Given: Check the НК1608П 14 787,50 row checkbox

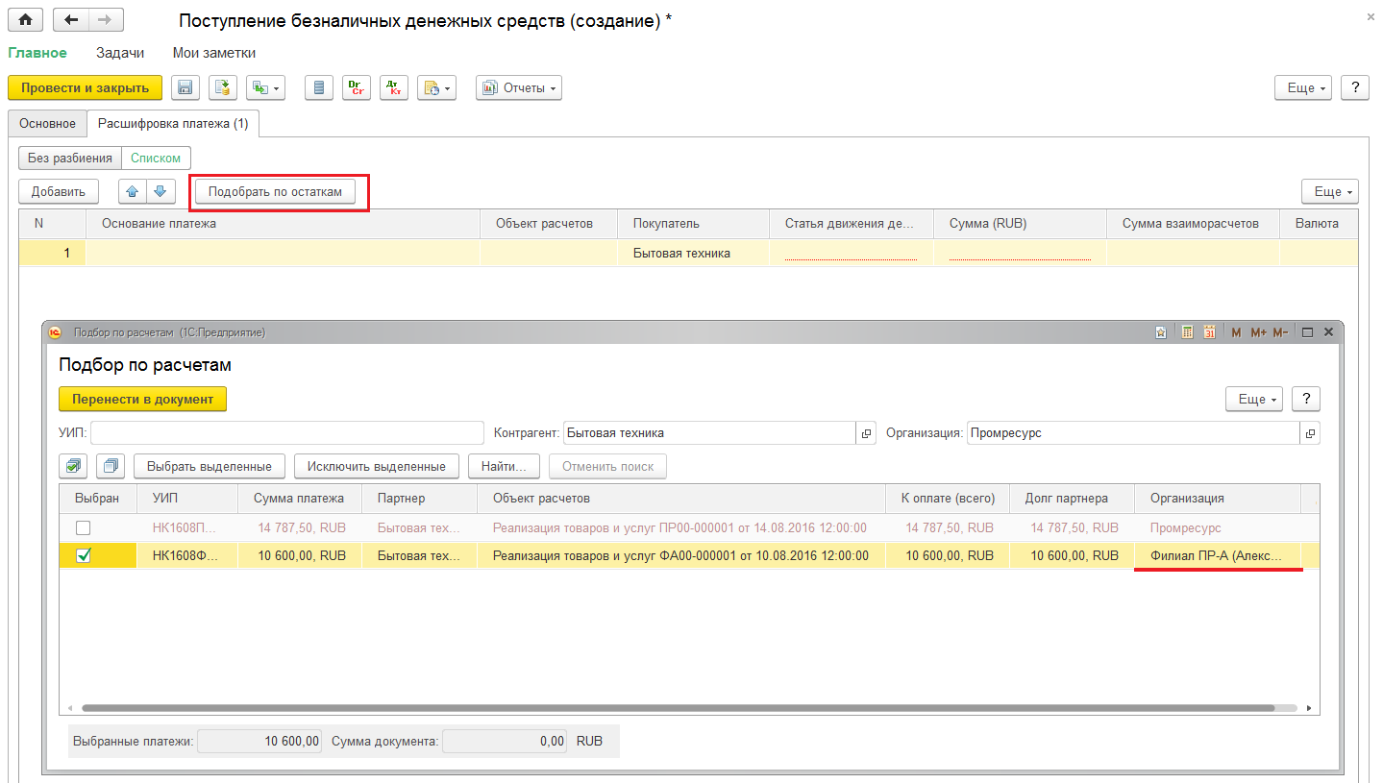Looking at the screenshot, I should coord(84,527).
